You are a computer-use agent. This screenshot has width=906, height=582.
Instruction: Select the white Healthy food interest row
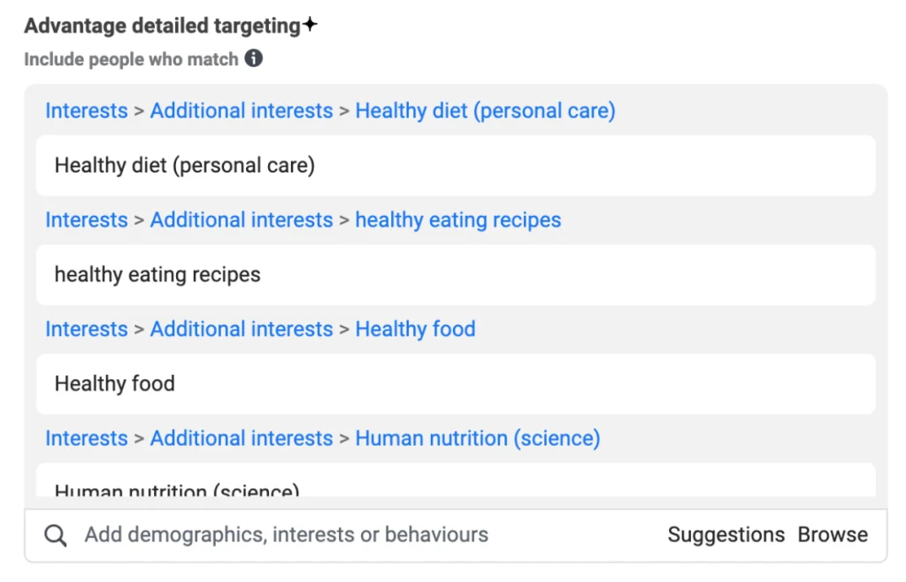coord(456,384)
